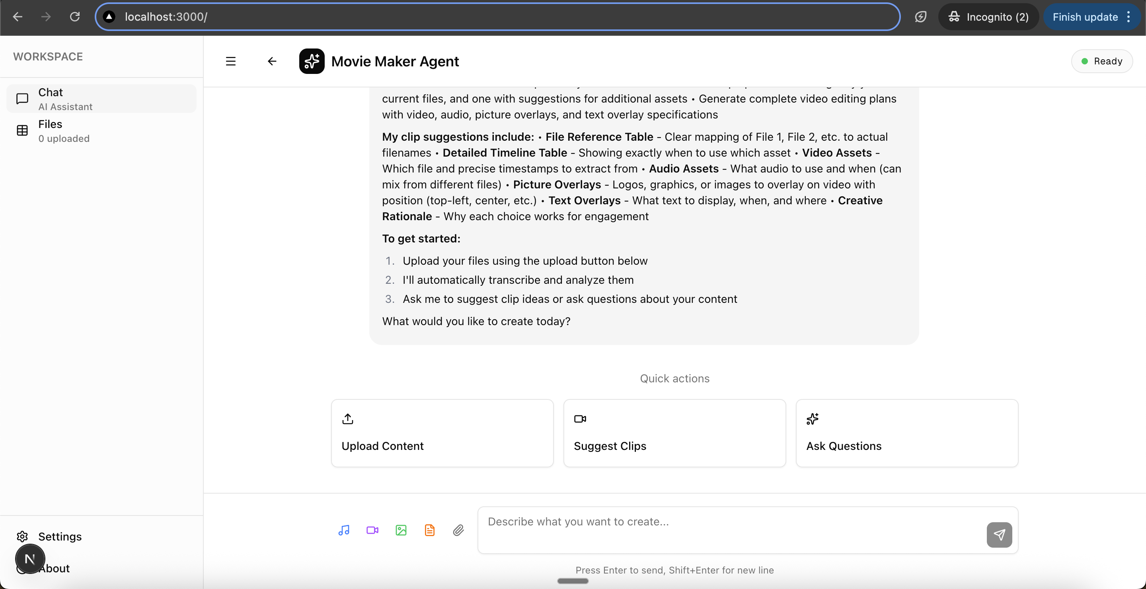
Task: Toggle the sidebar with hamburger menu icon
Action: point(230,61)
